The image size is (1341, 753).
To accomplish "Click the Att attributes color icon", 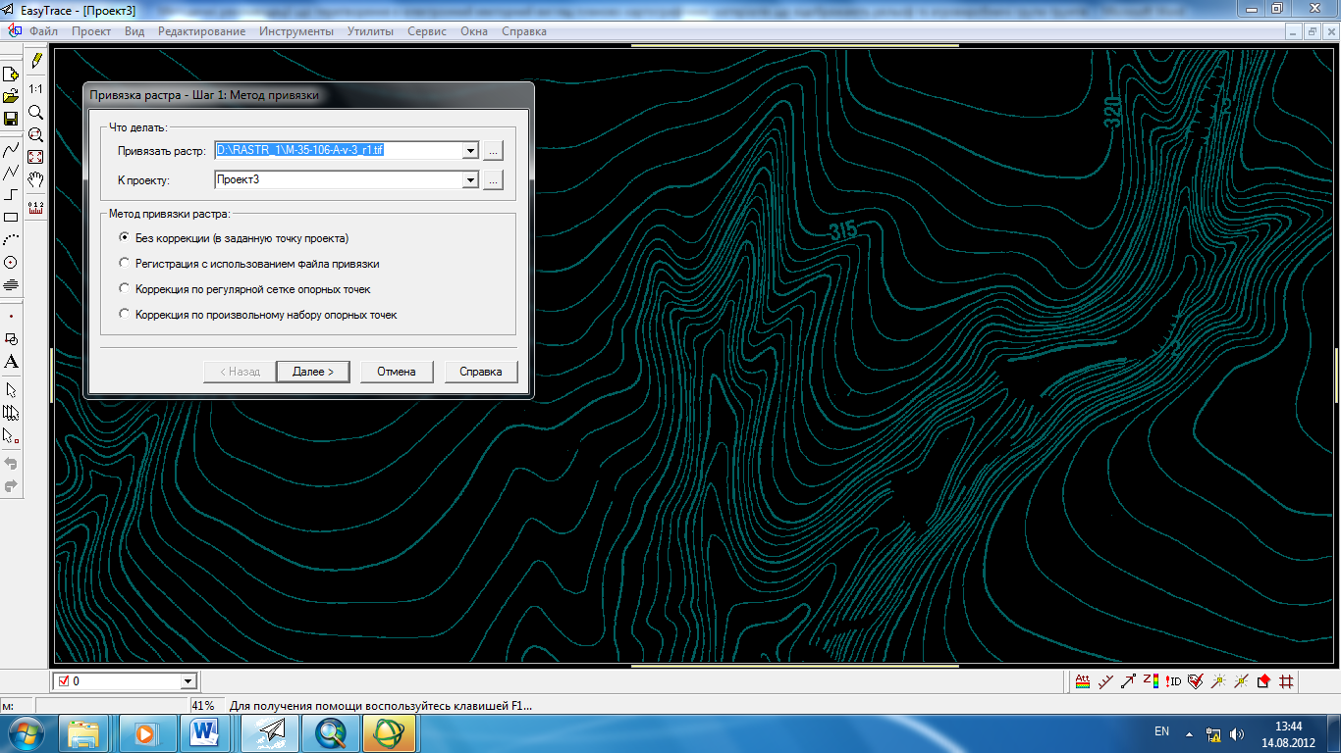I will point(1083,681).
